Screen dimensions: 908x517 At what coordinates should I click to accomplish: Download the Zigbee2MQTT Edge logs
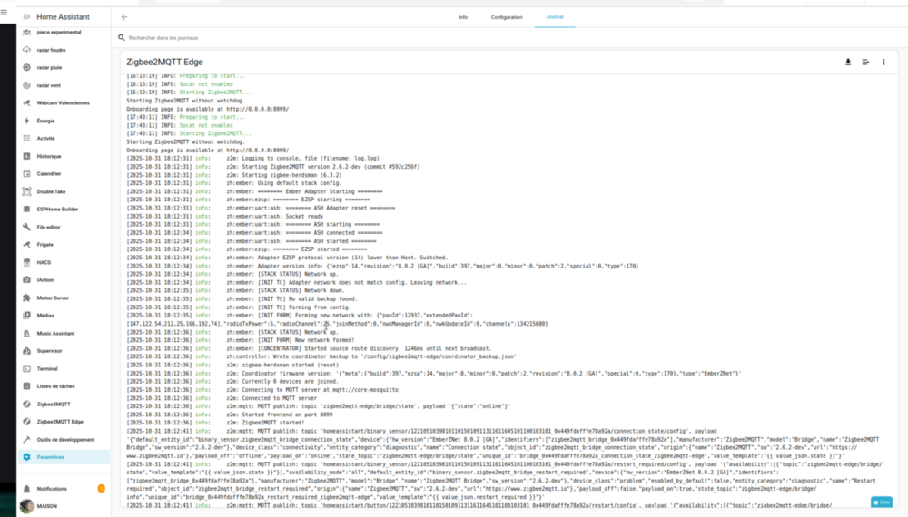click(x=848, y=62)
